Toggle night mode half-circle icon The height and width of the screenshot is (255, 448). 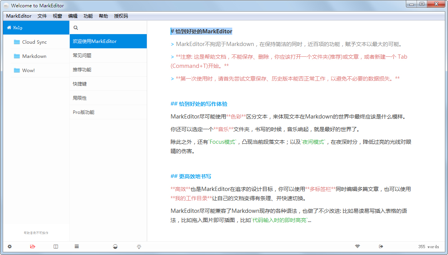pos(115,247)
